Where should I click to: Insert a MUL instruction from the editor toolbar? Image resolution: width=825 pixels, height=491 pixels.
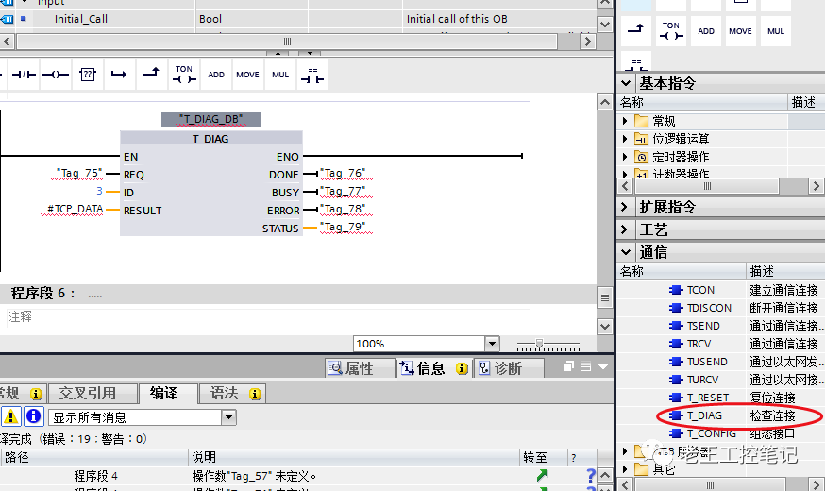pos(280,75)
